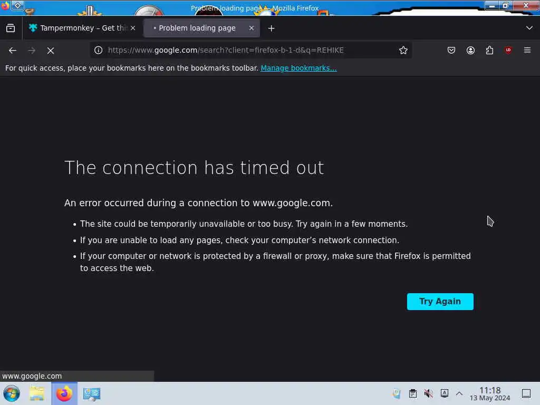Open a new tab with plus button

coord(272,28)
